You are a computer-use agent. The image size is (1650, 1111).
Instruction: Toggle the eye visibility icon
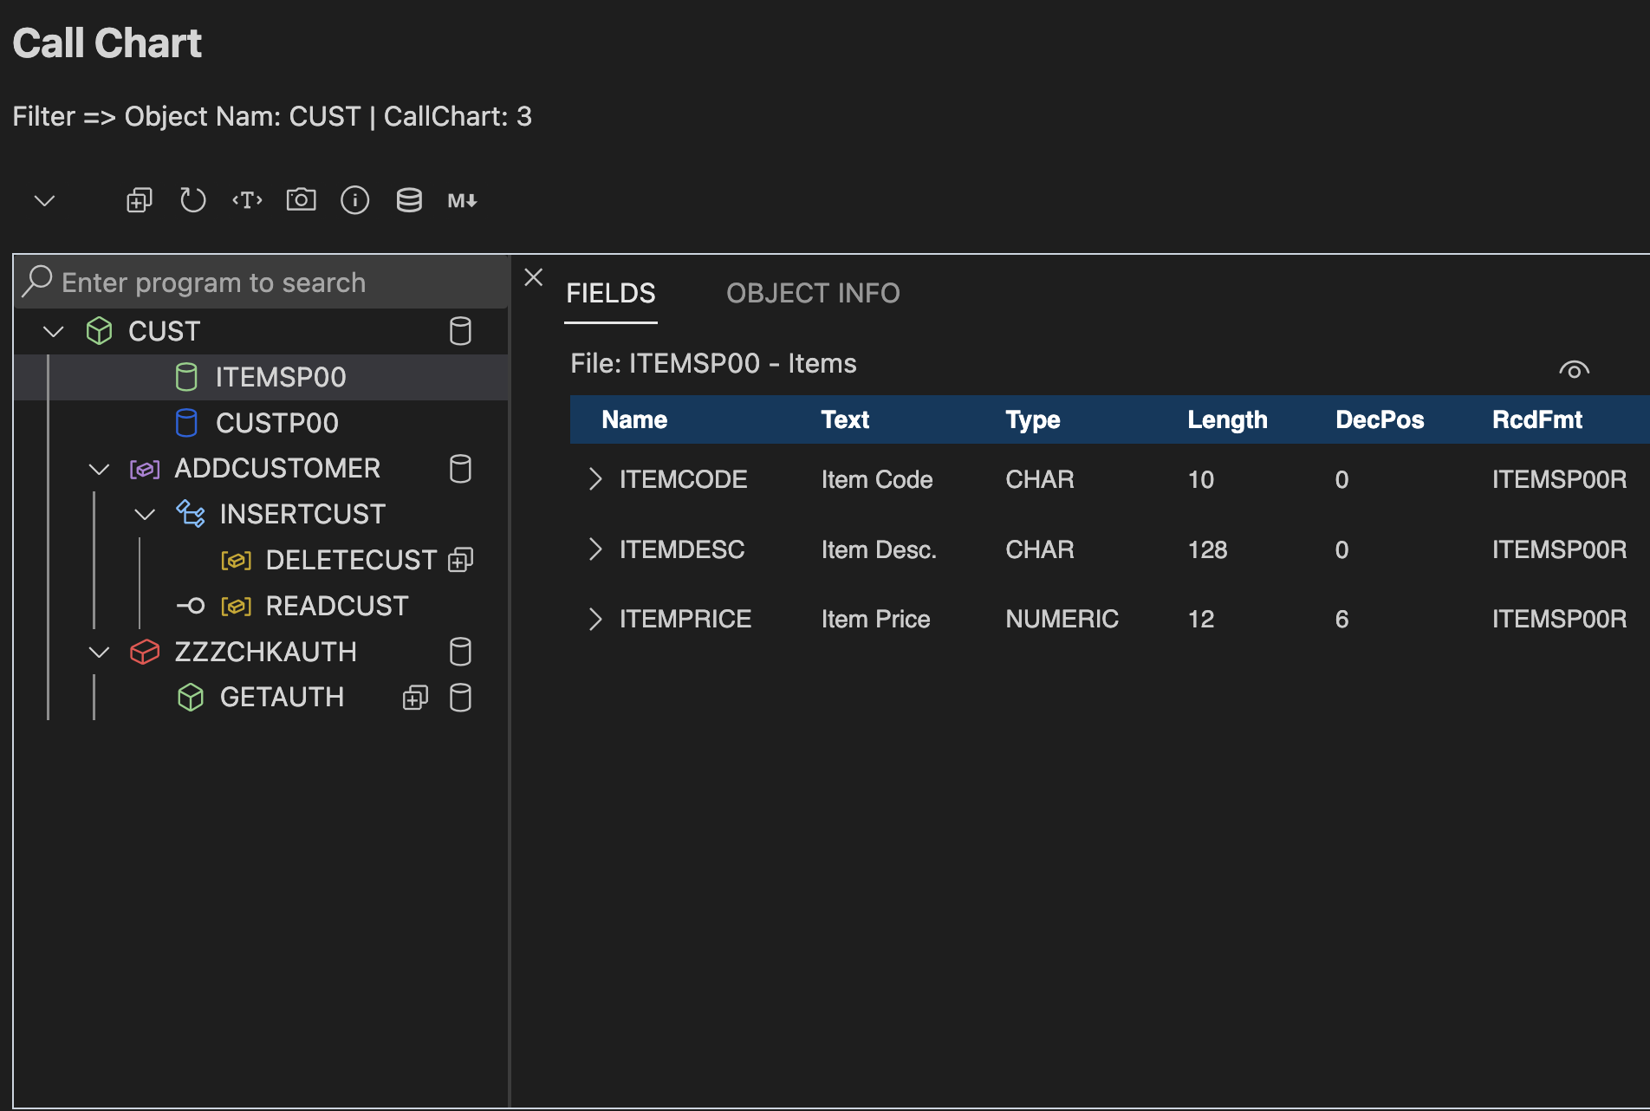click(x=1574, y=370)
